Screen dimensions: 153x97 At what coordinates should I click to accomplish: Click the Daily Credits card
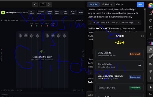119,54
